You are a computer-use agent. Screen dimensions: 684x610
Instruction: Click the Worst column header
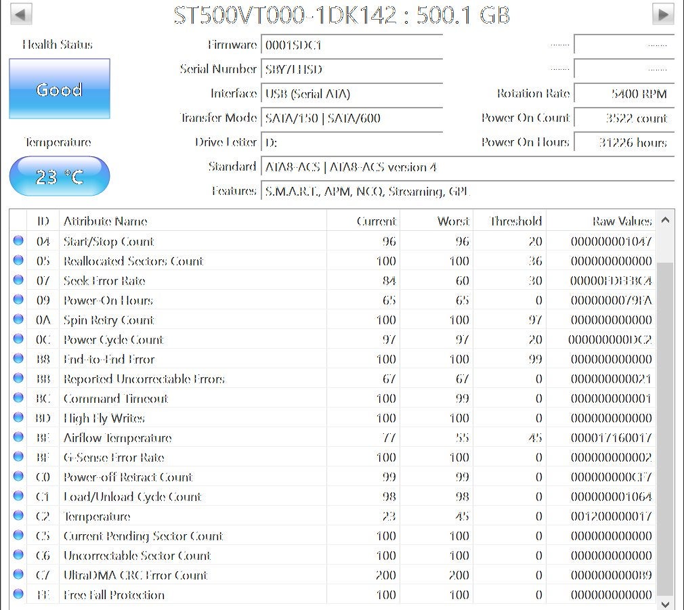(x=436, y=221)
